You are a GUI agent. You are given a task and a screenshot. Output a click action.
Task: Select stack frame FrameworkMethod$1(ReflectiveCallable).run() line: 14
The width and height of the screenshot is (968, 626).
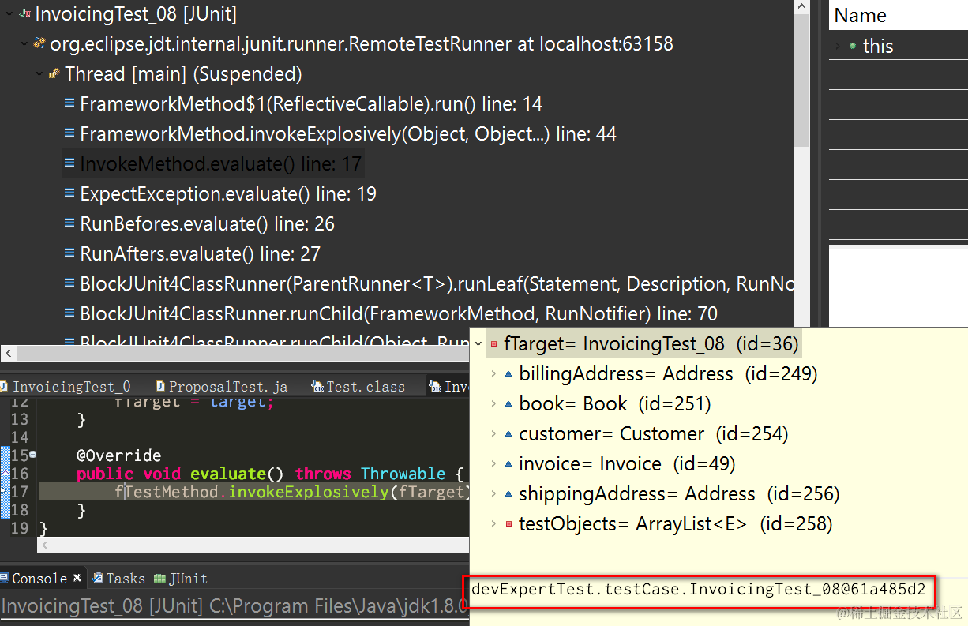(311, 104)
